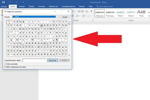Screen dimensions: 150x100
Task: Switch to the Formato tab
Action: pyautogui.click(x=41, y=6)
